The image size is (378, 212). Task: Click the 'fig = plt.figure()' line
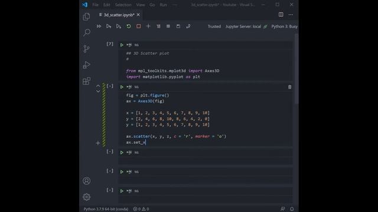click(148, 95)
